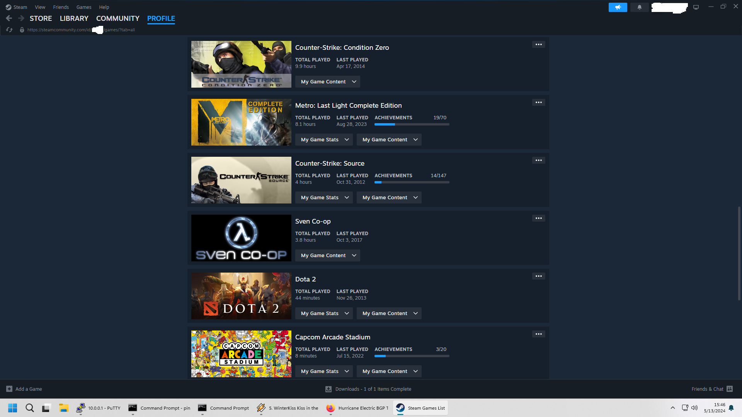Open the Friends menu
The image size is (742, 417).
[61, 7]
